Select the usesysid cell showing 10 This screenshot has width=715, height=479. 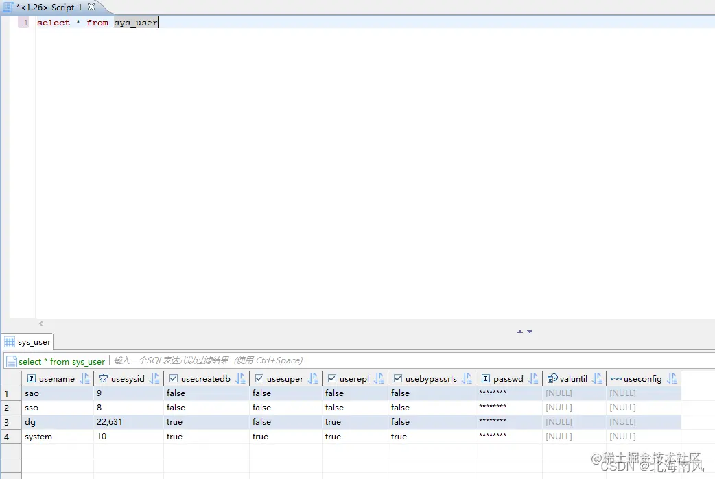(128, 437)
